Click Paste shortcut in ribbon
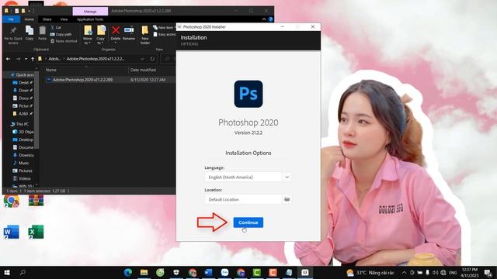Image resolution: width=497 pixels, height=279 pixels. pos(64,41)
